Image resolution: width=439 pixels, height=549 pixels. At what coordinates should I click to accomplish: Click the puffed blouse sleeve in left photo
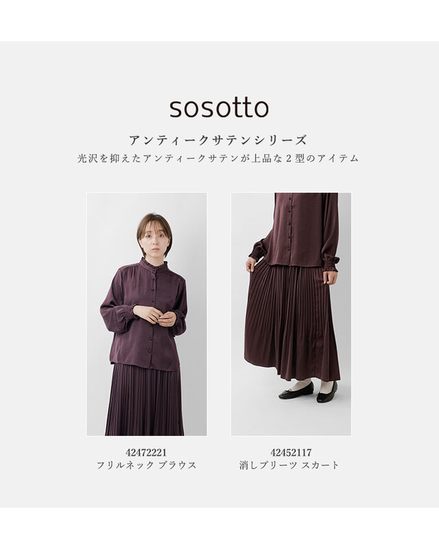point(112,307)
